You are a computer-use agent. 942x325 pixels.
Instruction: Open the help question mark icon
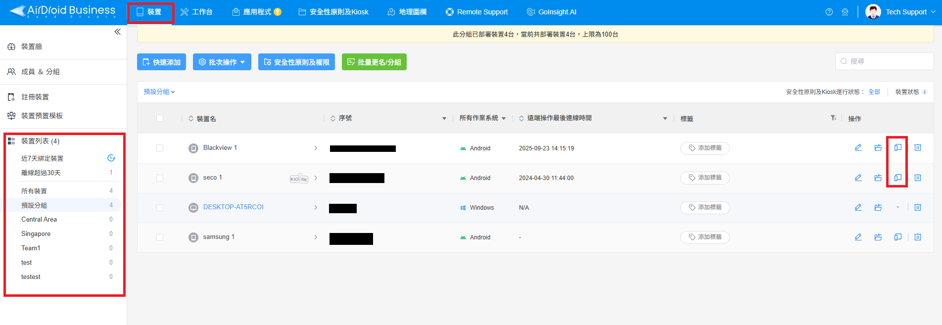click(x=829, y=12)
